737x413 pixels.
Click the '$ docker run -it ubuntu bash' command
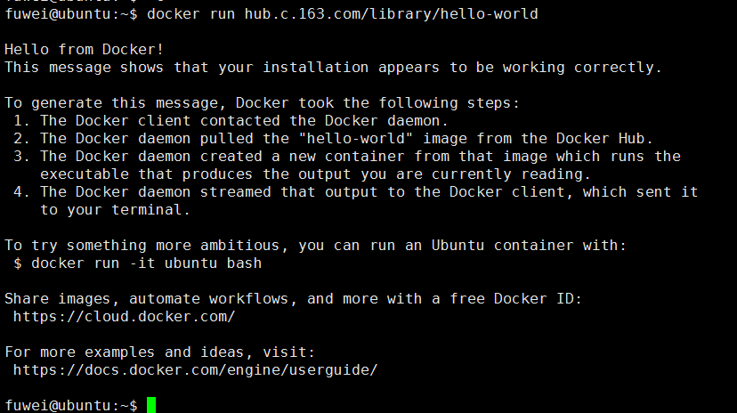[137, 263]
